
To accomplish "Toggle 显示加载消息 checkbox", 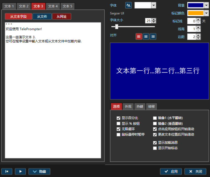I will point(155,143).
